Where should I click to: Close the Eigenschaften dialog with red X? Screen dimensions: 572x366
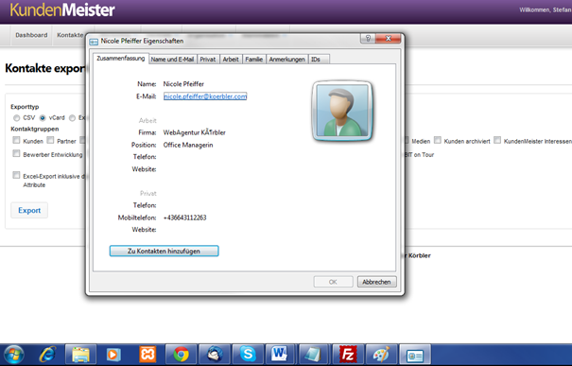point(389,38)
